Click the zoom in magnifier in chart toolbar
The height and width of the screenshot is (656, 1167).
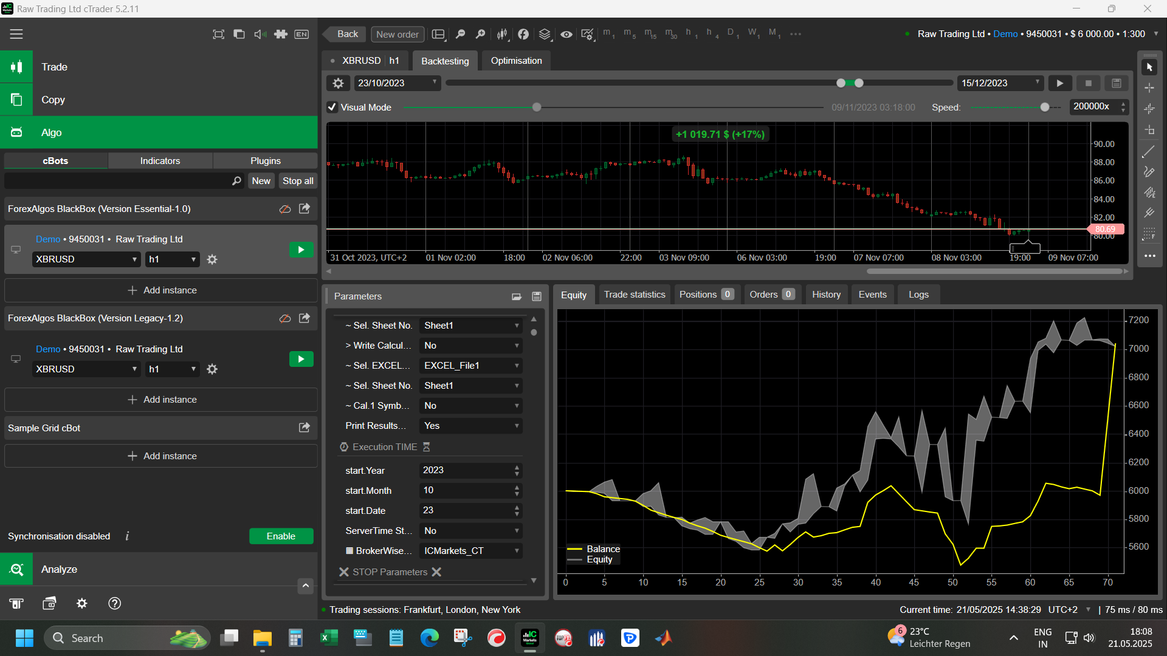coord(480,35)
